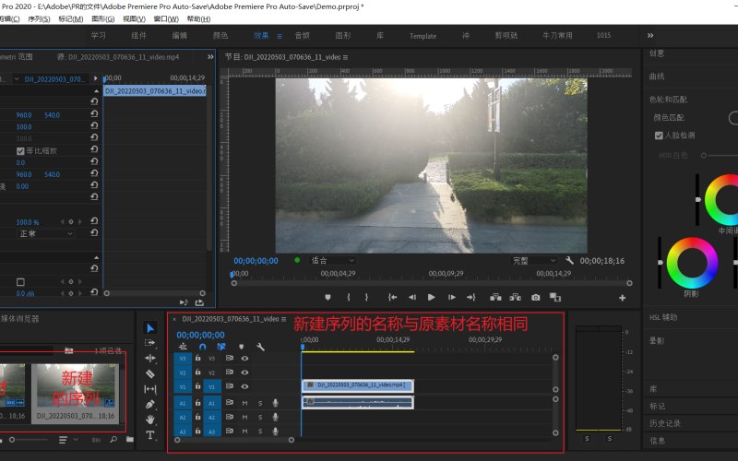Go to Out point

point(471,297)
